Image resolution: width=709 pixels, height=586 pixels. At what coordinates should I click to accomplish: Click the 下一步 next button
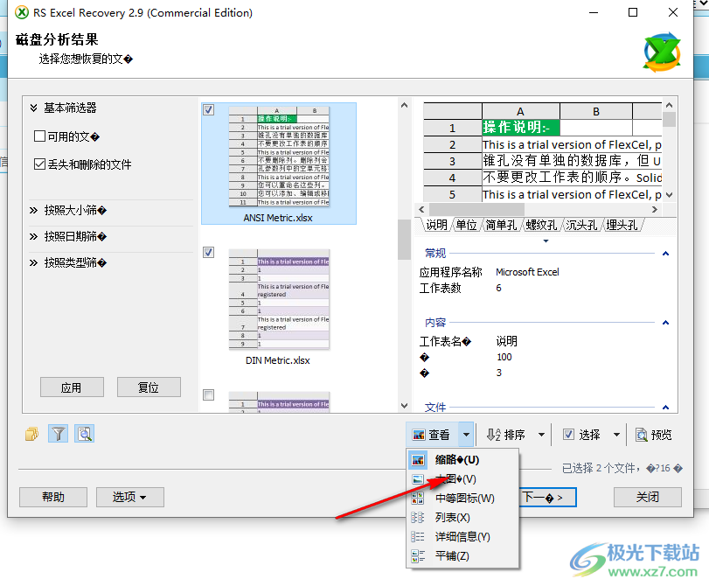click(547, 498)
